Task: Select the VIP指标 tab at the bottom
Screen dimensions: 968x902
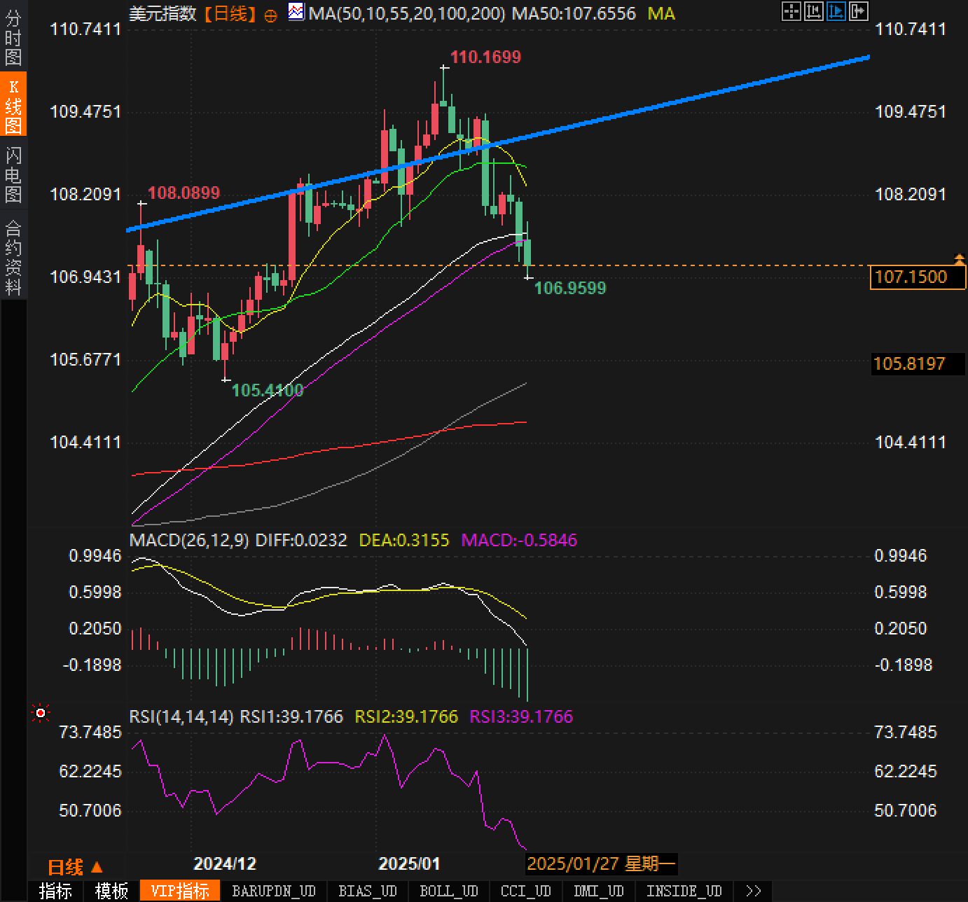Action: (x=181, y=891)
